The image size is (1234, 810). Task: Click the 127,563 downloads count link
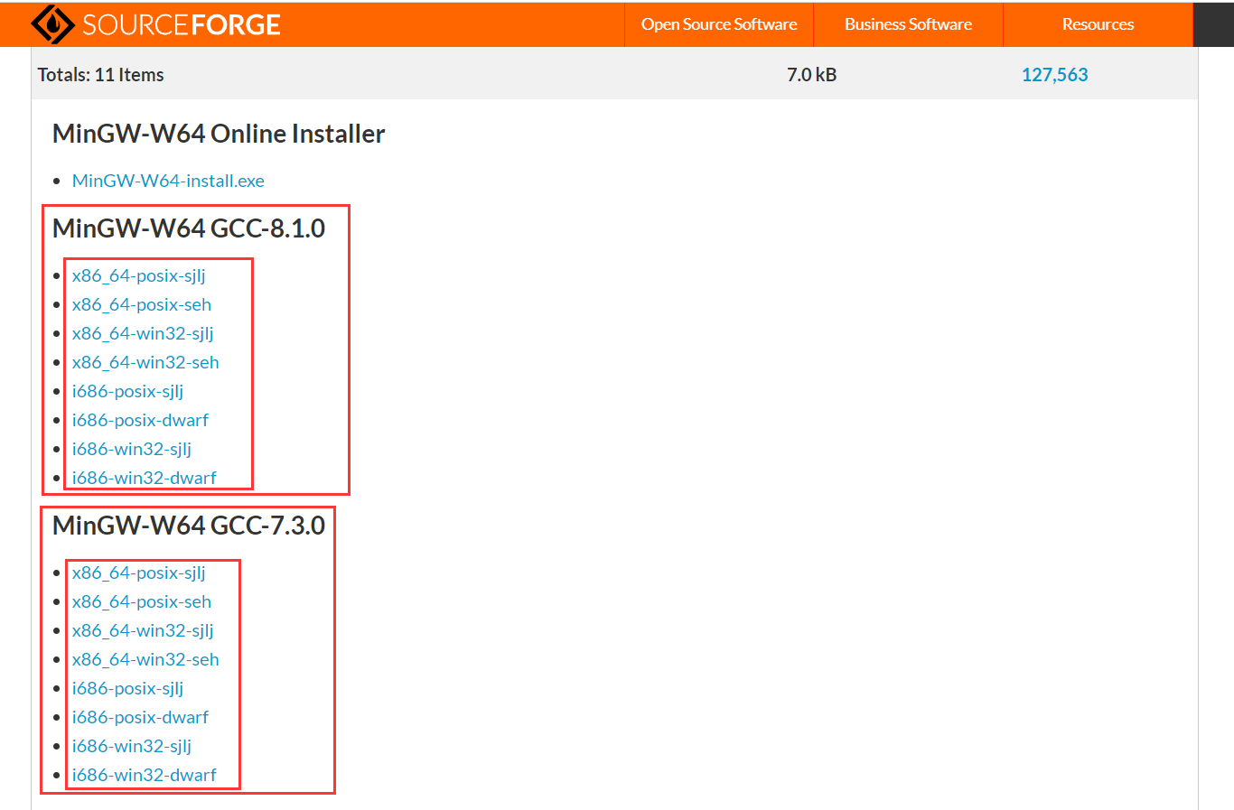click(x=1054, y=75)
